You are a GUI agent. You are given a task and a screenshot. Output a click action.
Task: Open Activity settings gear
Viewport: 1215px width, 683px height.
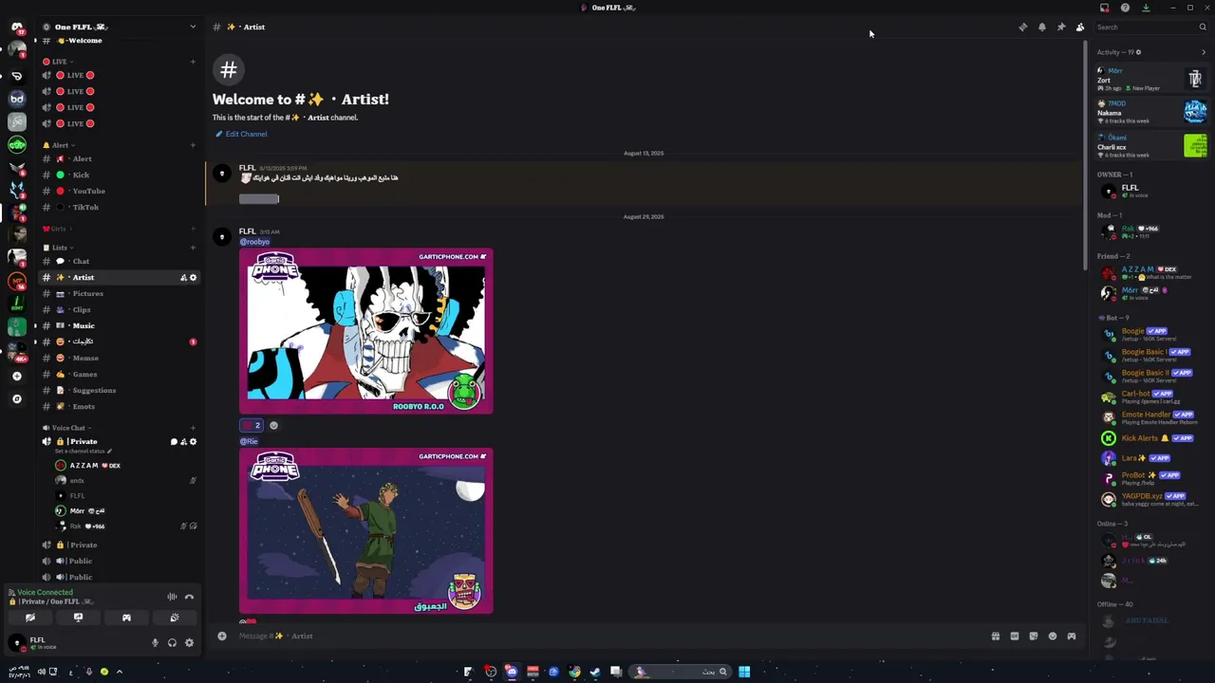point(1138,52)
